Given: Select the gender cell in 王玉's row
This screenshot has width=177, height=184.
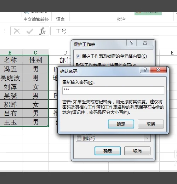Looking at the screenshot, I should click(35, 122).
